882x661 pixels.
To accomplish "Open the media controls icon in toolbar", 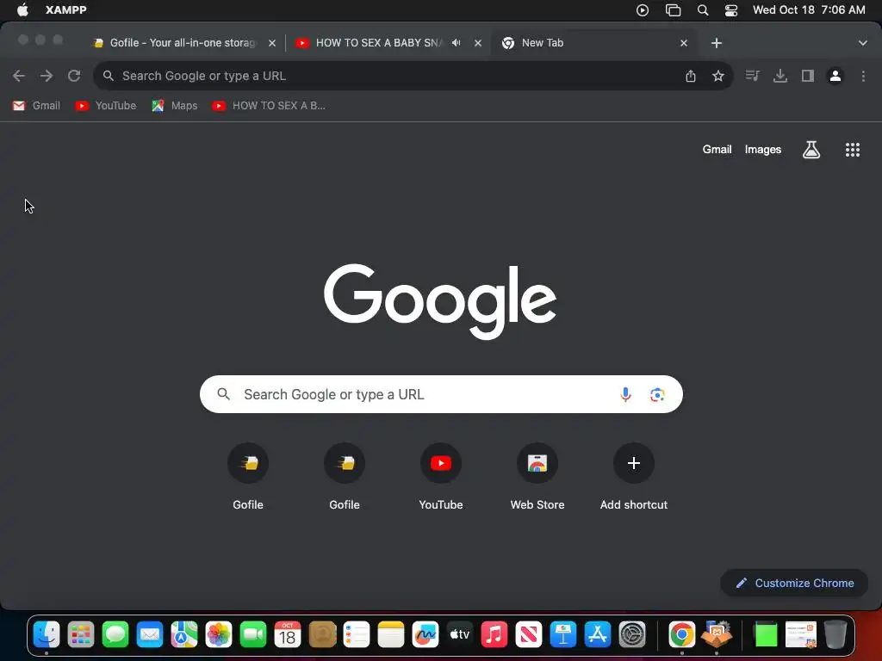I will tap(752, 76).
